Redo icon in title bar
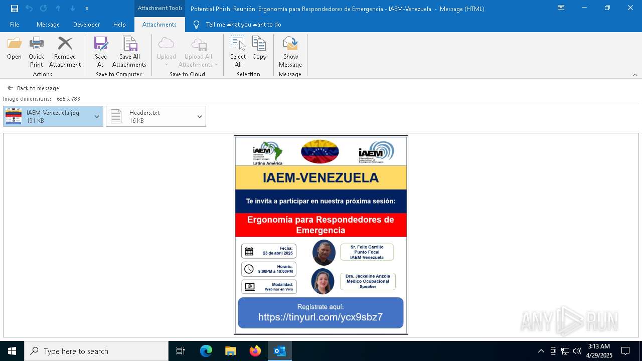The height and width of the screenshot is (361, 642). click(44, 9)
